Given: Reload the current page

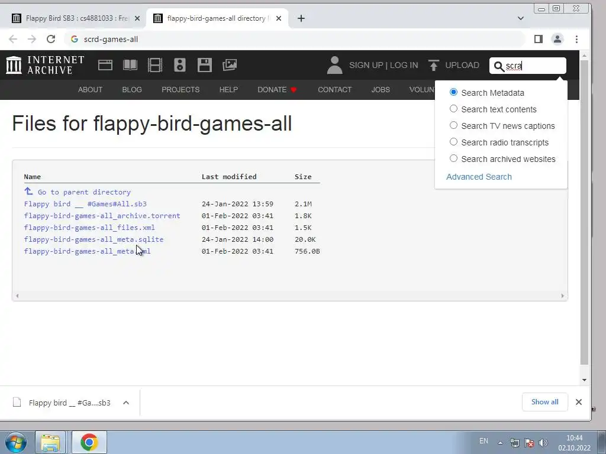Looking at the screenshot, I should click(x=51, y=39).
